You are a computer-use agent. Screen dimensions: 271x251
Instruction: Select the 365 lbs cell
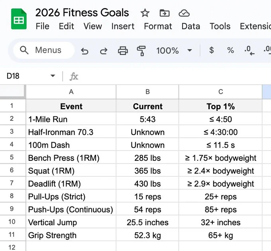pyautogui.click(x=147, y=170)
